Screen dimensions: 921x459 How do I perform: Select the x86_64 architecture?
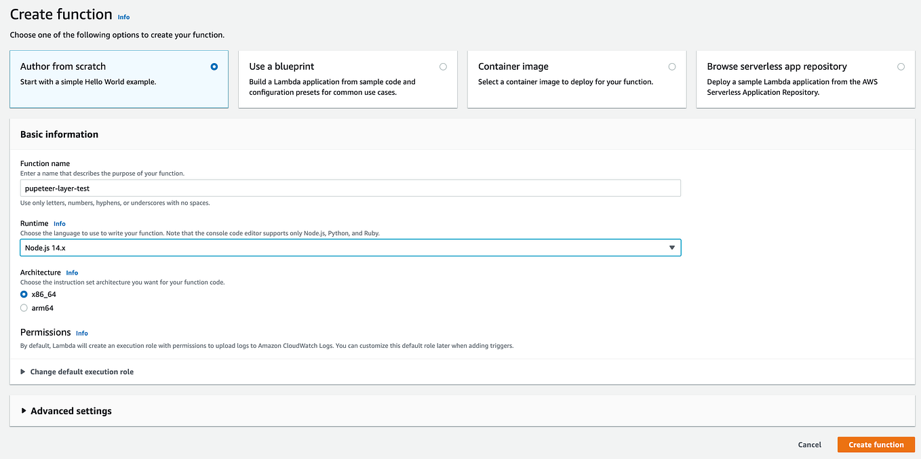(x=25, y=294)
